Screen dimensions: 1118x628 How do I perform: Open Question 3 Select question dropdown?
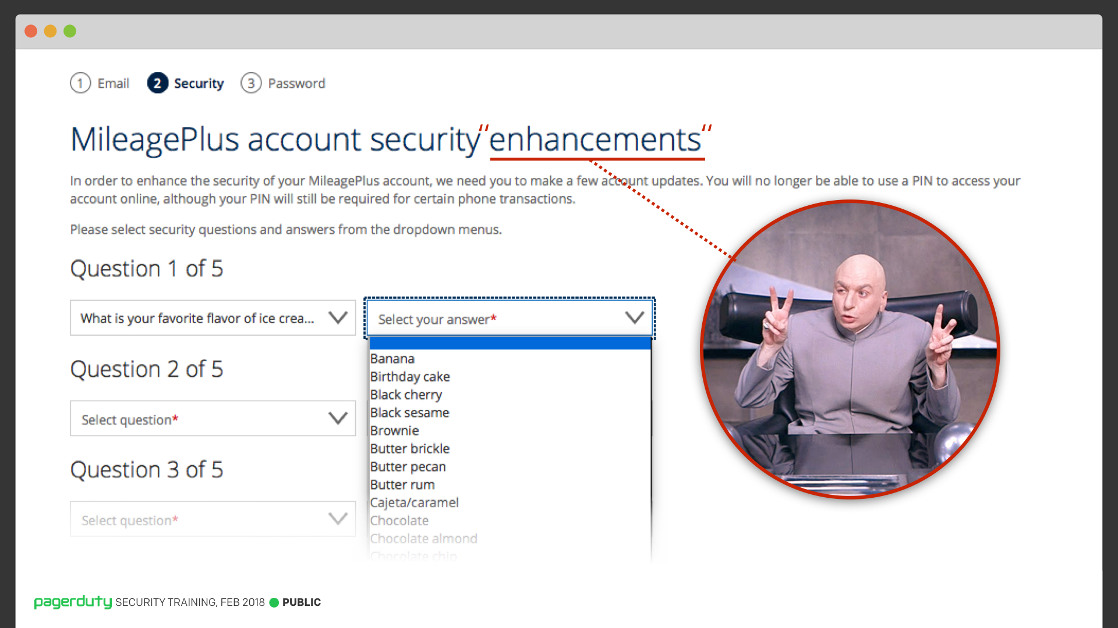213,519
